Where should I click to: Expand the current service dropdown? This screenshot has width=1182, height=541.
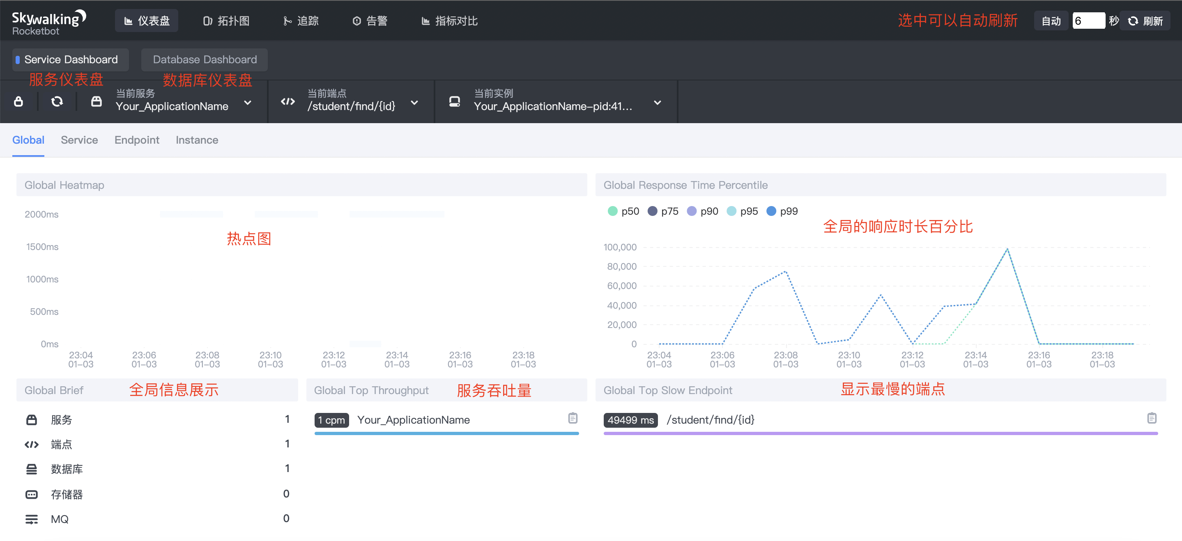point(248,103)
